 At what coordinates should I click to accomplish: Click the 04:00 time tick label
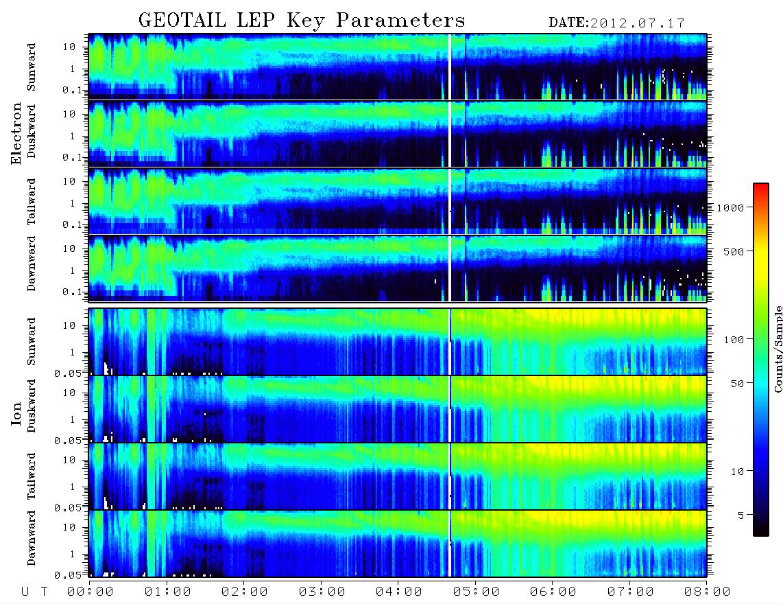point(399,592)
